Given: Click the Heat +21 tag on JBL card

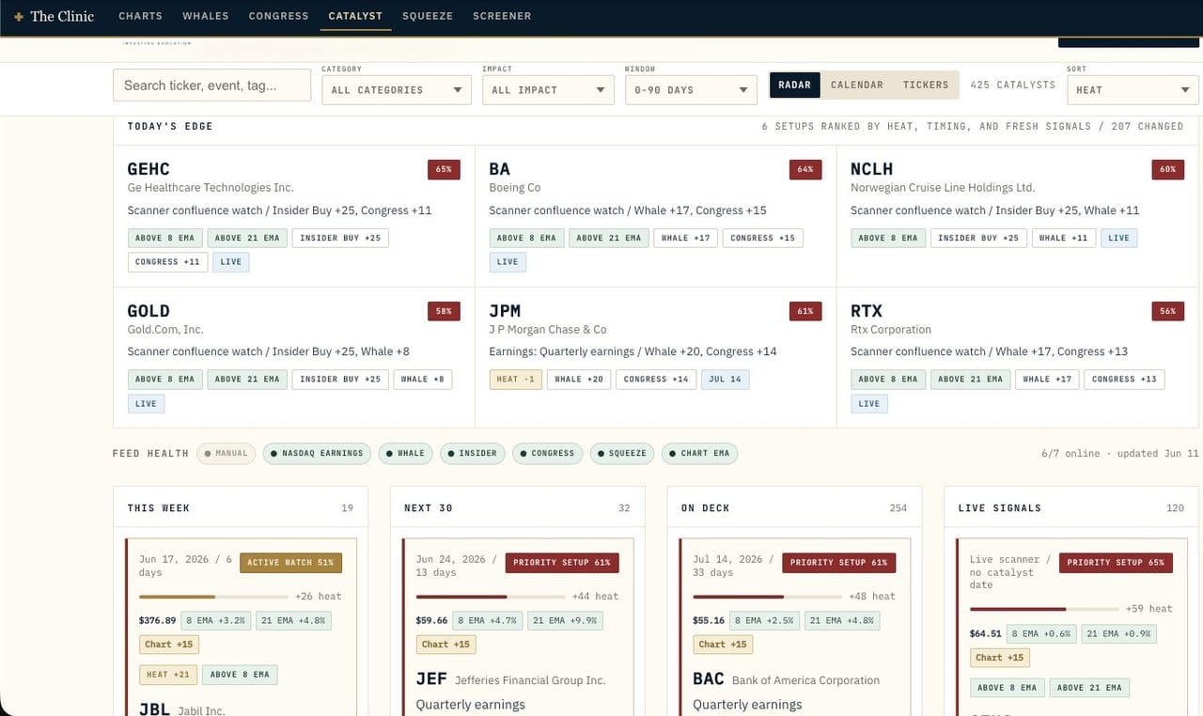Looking at the screenshot, I should [168, 675].
